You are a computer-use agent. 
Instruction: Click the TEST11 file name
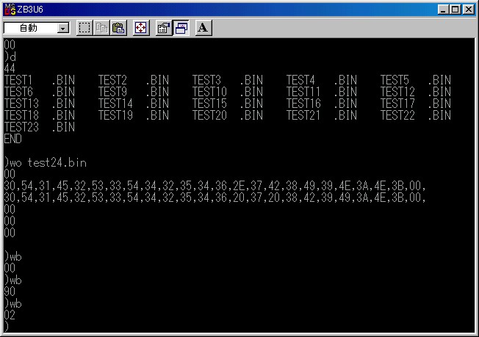coord(303,92)
